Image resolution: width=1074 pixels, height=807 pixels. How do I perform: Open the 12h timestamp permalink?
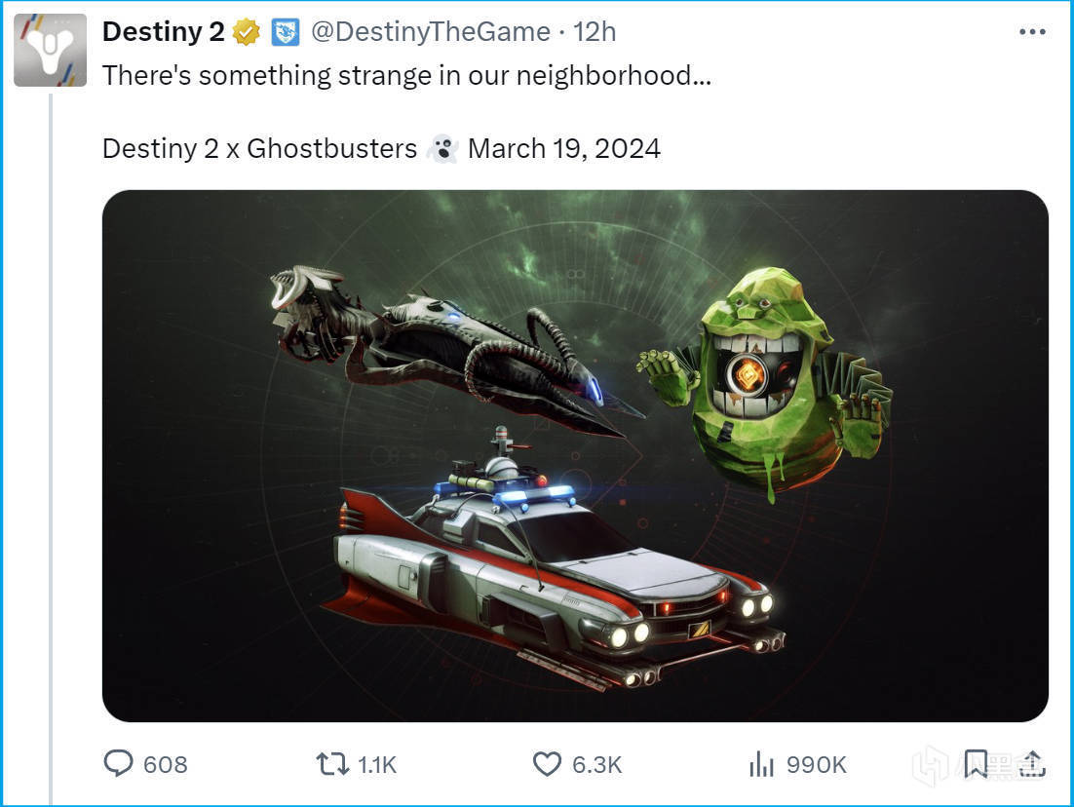click(595, 32)
